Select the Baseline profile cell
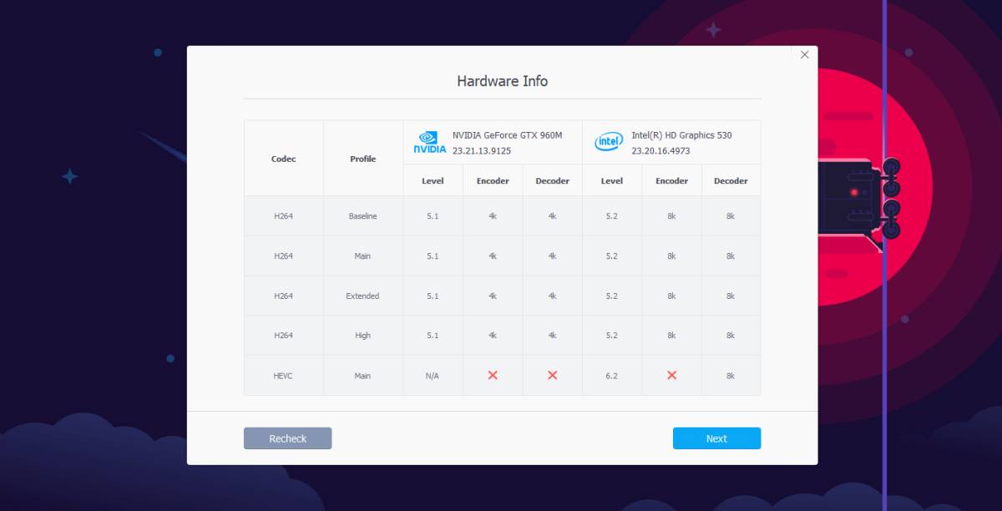Viewport: 1002px width, 511px height. (362, 216)
